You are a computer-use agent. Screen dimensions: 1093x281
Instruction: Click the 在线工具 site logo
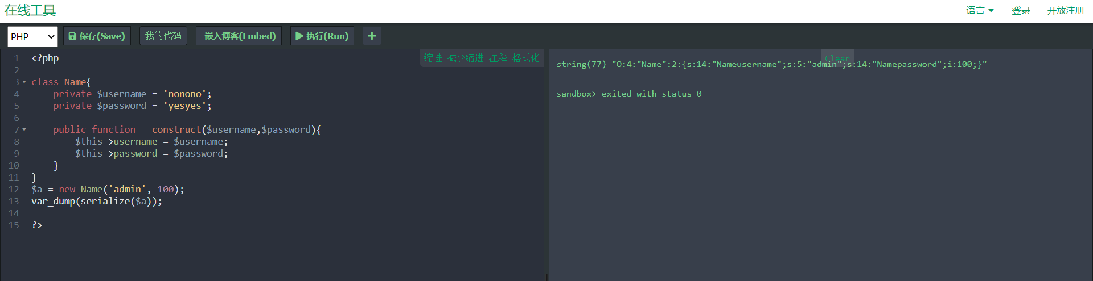30,10
